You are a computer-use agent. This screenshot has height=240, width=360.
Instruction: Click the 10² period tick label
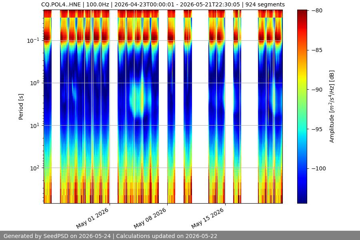click(34, 168)
